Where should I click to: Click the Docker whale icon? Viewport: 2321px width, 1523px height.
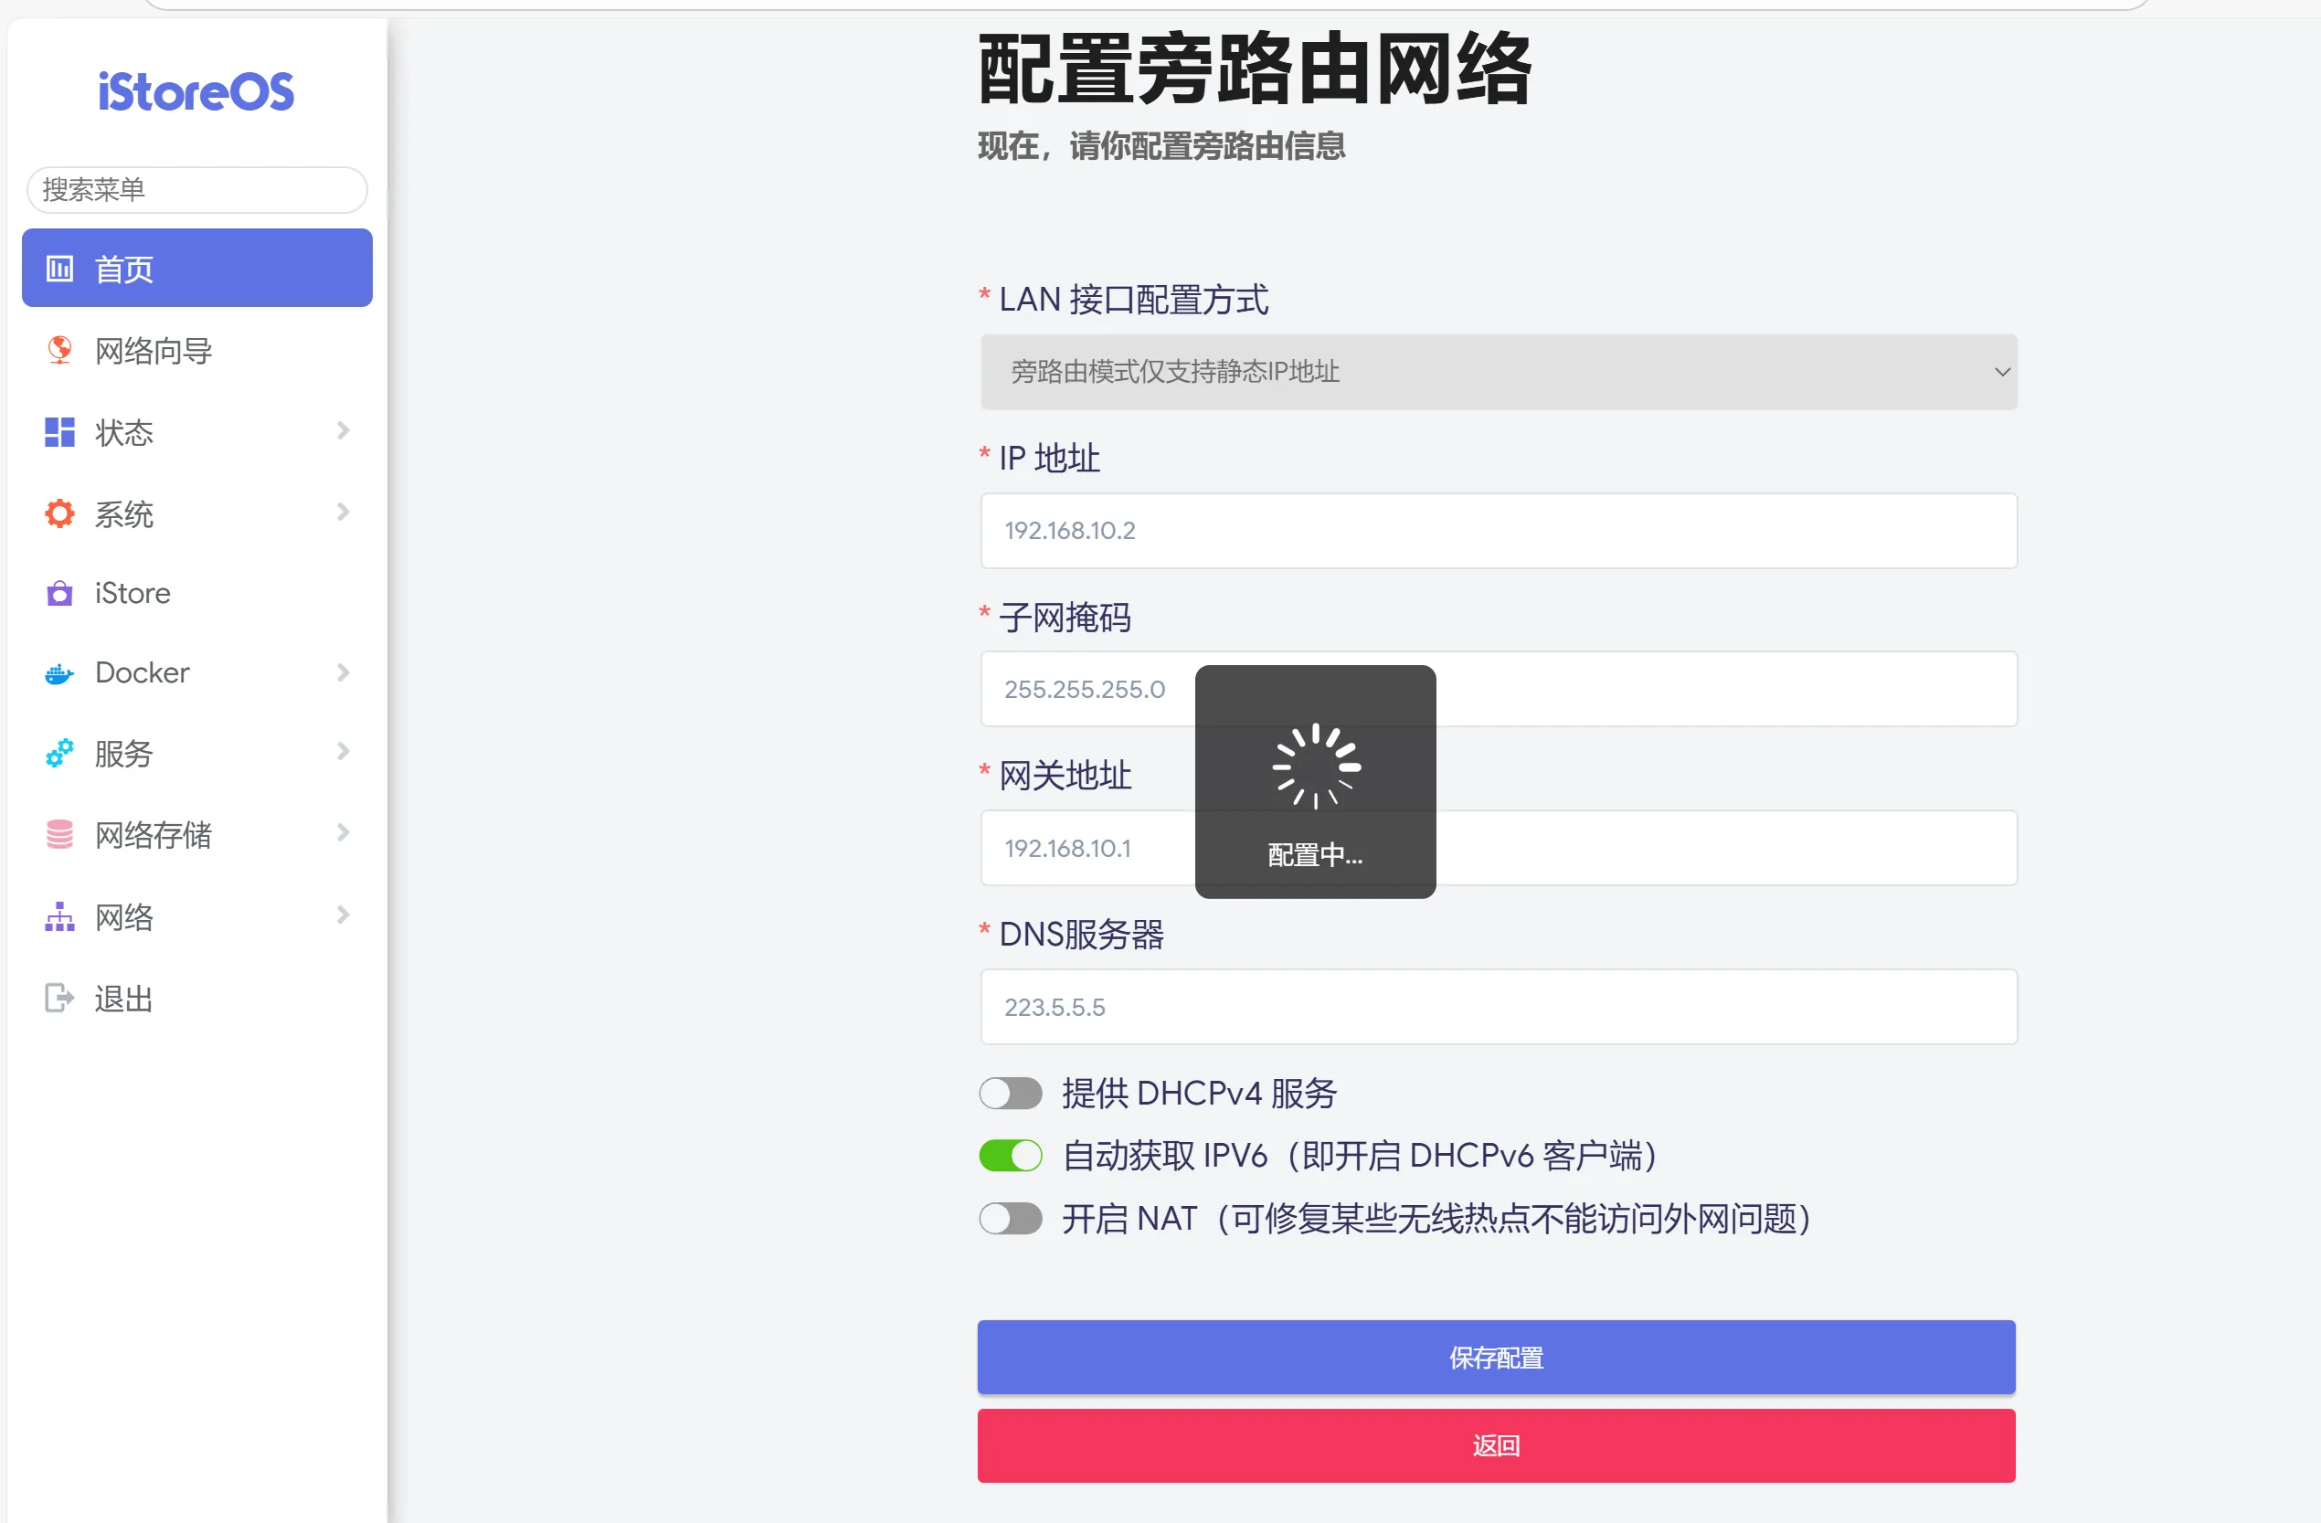tap(59, 673)
